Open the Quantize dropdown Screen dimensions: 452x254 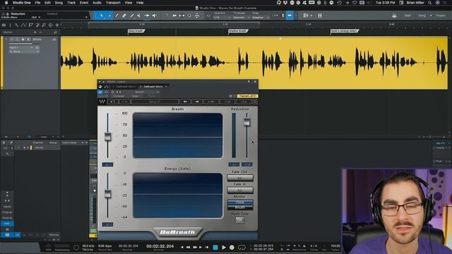click(222, 18)
